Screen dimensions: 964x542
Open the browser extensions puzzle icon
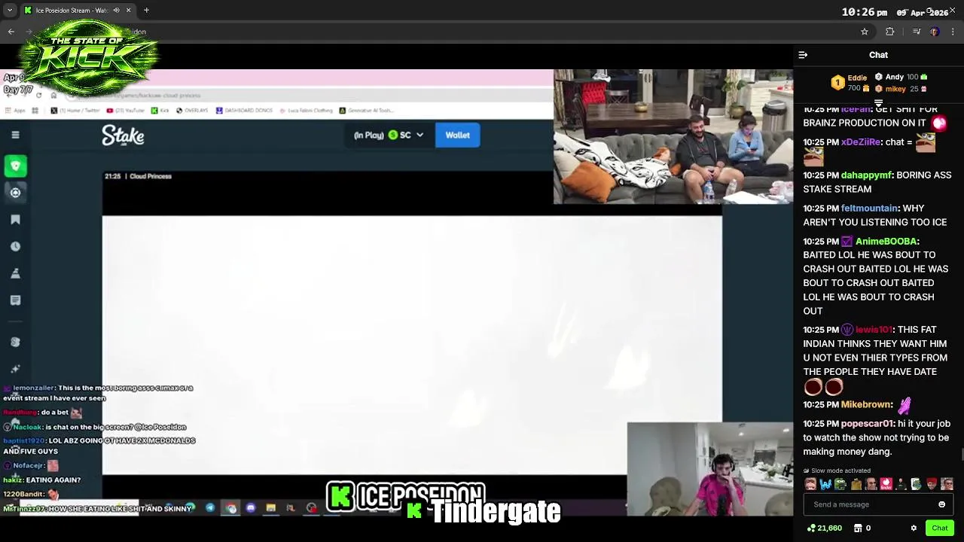pyautogui.click(x=890, y=32)
